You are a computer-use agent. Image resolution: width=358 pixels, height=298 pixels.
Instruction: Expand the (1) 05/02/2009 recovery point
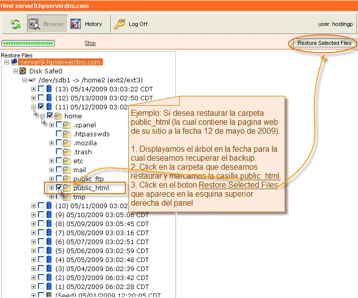33,287
